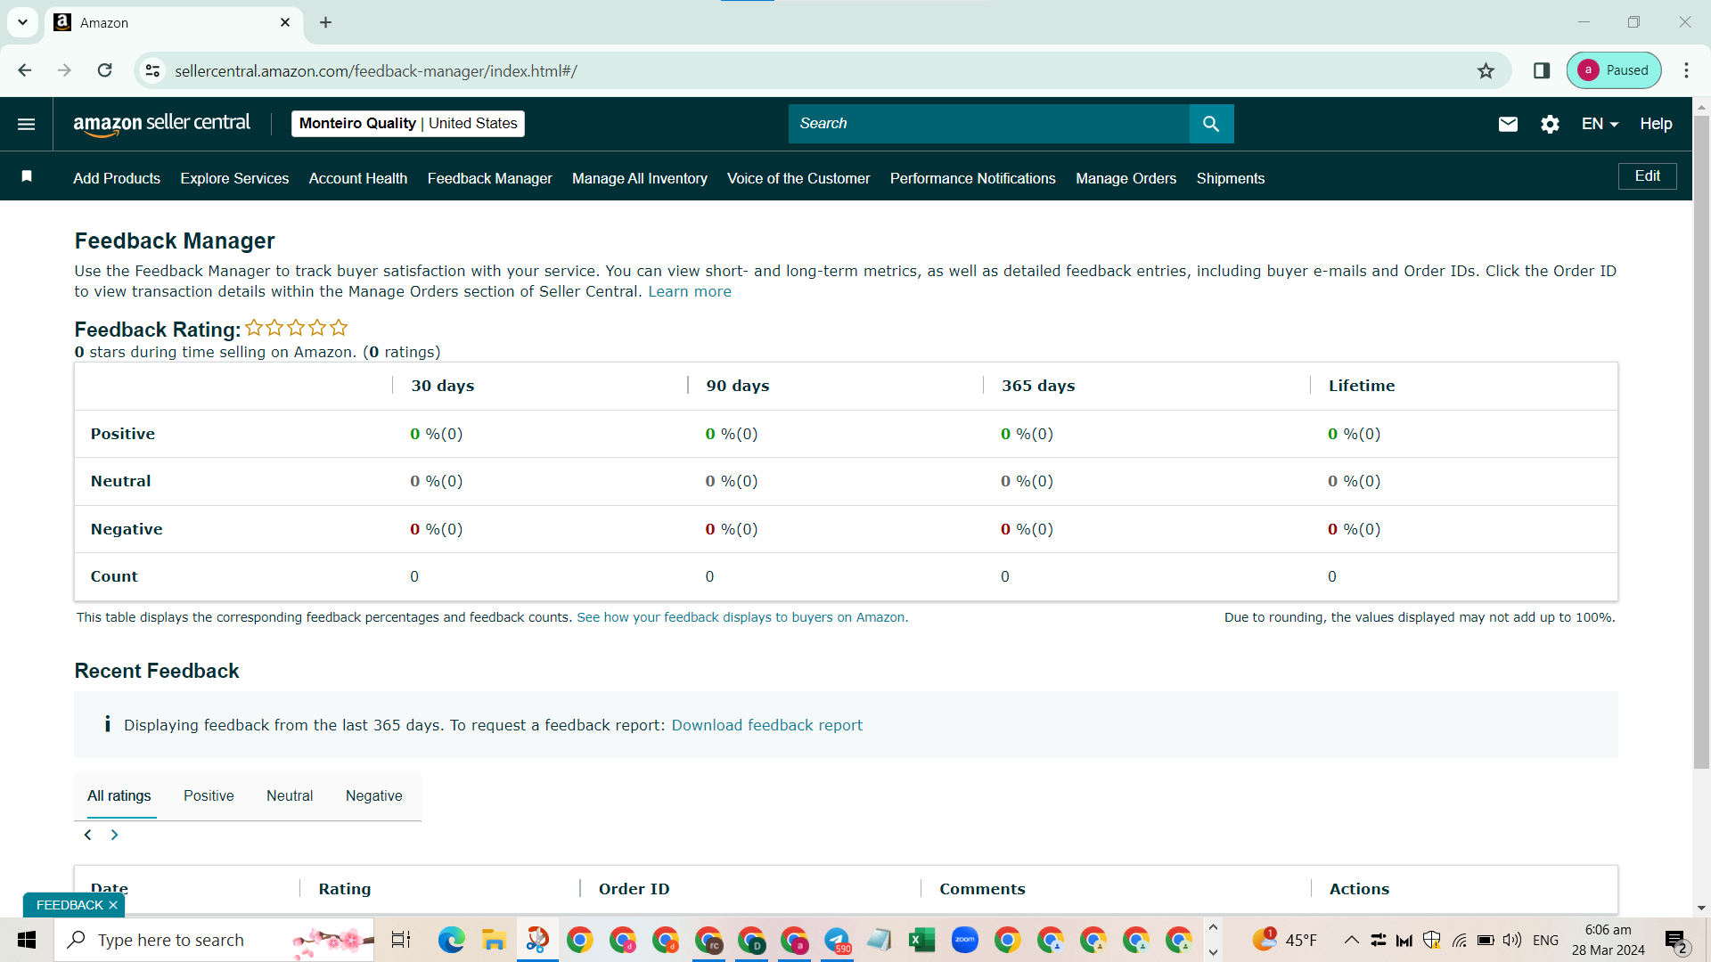Open Shipments menu item
Image resolution: width=1711 pixels, height=962 pixels.
(x=1231, y=178)
